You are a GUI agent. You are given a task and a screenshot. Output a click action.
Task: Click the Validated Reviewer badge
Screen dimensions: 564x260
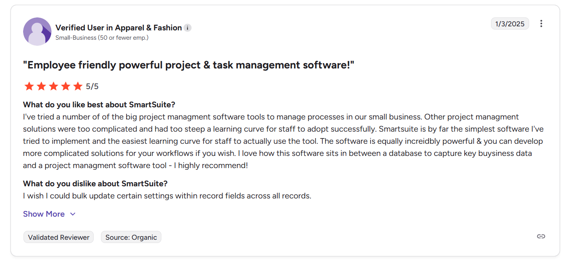point(59,237)
